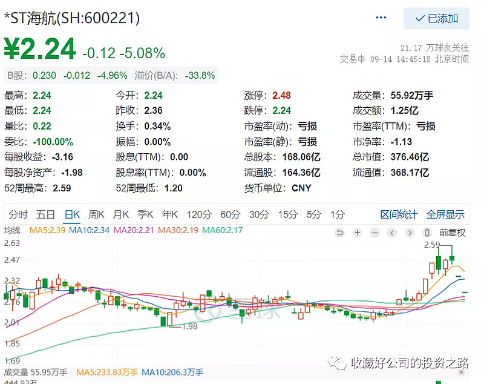Screen dimensions: 484x384
Task: Click the MA60:2.17 moving average label
Action: coord(222,230)
